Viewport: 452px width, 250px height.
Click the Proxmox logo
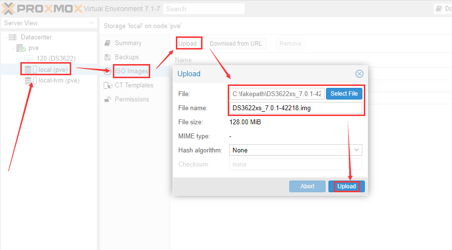[42, 9]
